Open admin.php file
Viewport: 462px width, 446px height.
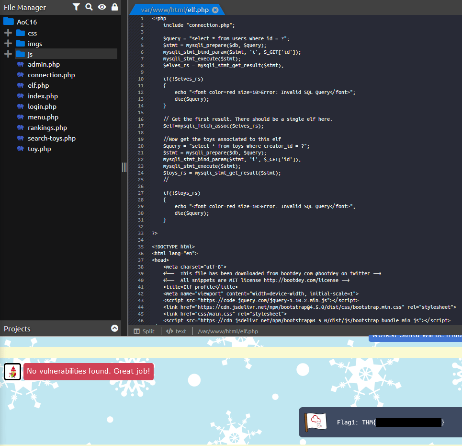(44, 64)
